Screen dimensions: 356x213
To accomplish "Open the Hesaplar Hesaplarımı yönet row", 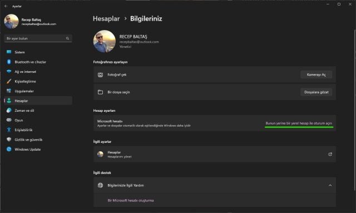I will pyautogui.click(x=215, y=154).
